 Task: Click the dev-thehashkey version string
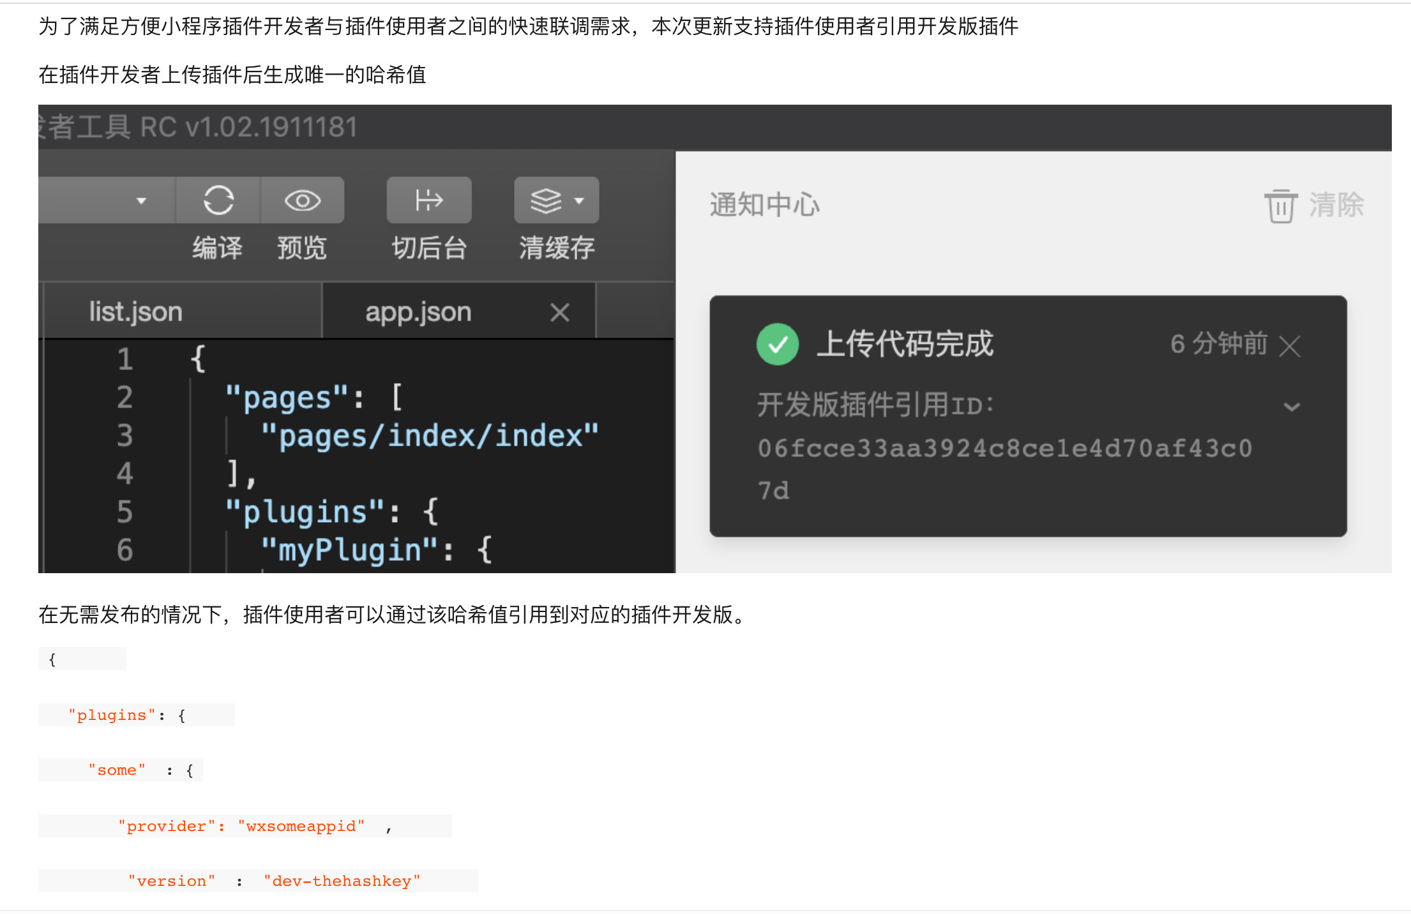pos(342,881)
